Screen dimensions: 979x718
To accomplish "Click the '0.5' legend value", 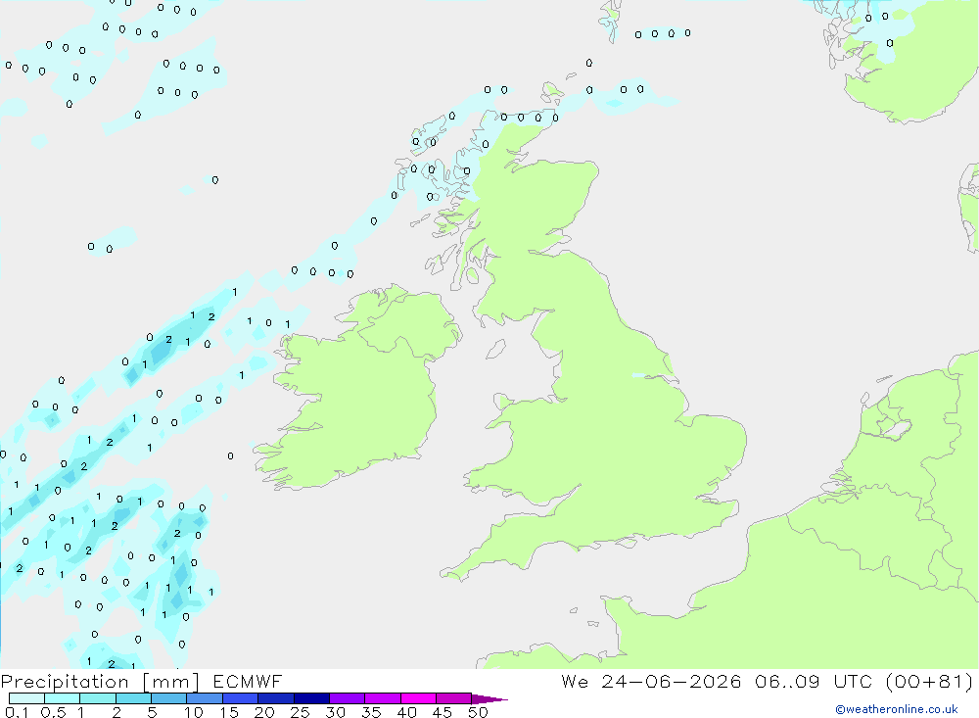I will pyautogui.click(x=53, y=712).
